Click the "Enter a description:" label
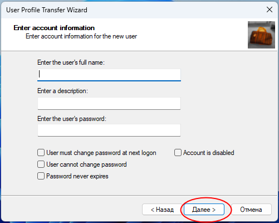This screenshot has height=223, width=279. click(62, 91)
